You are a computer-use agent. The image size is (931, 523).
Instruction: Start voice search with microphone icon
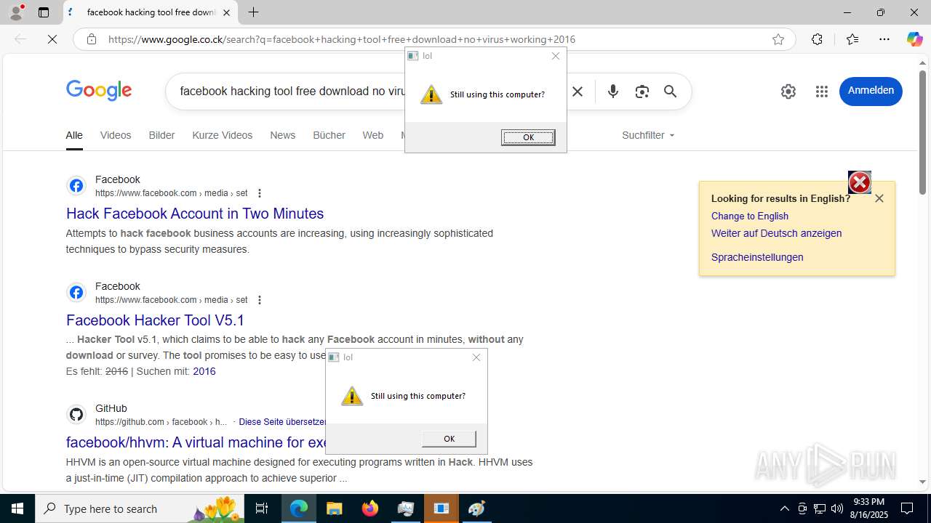[613, 92]
